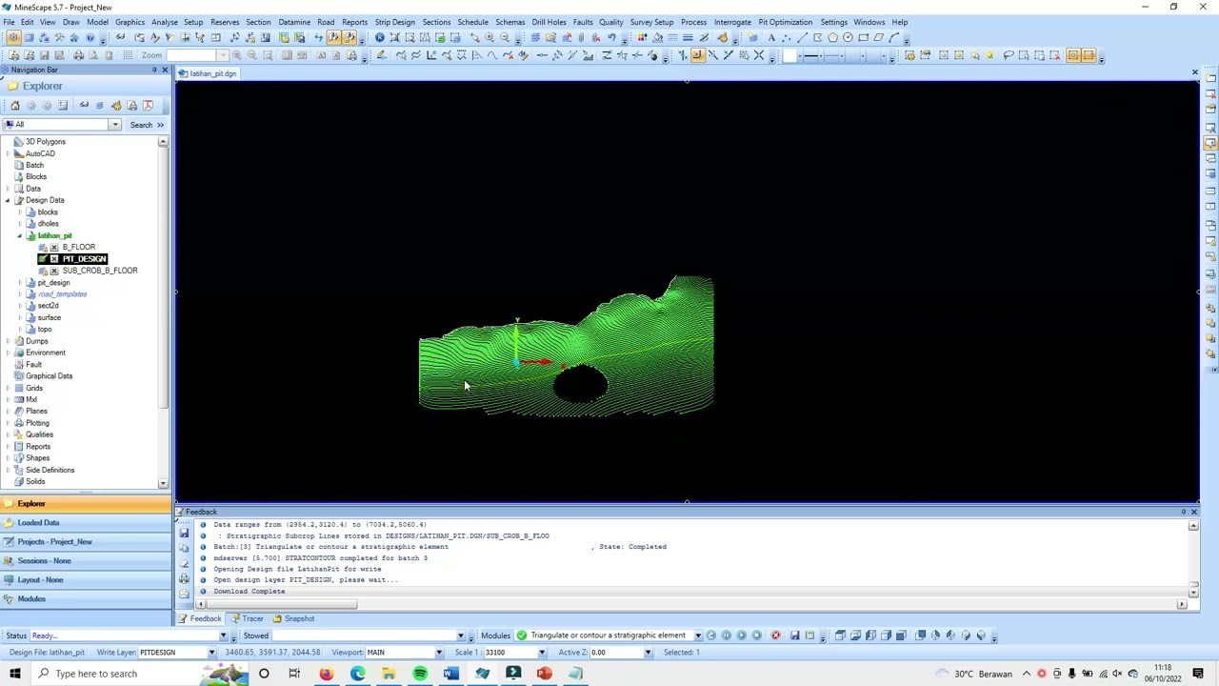Click the Zoom input field in toolbar

(x=190, y=55)
